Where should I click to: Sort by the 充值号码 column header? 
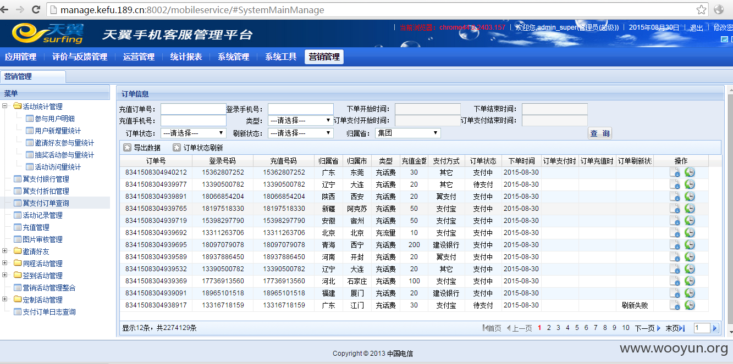pyautogui.click(x=283, y=161)
